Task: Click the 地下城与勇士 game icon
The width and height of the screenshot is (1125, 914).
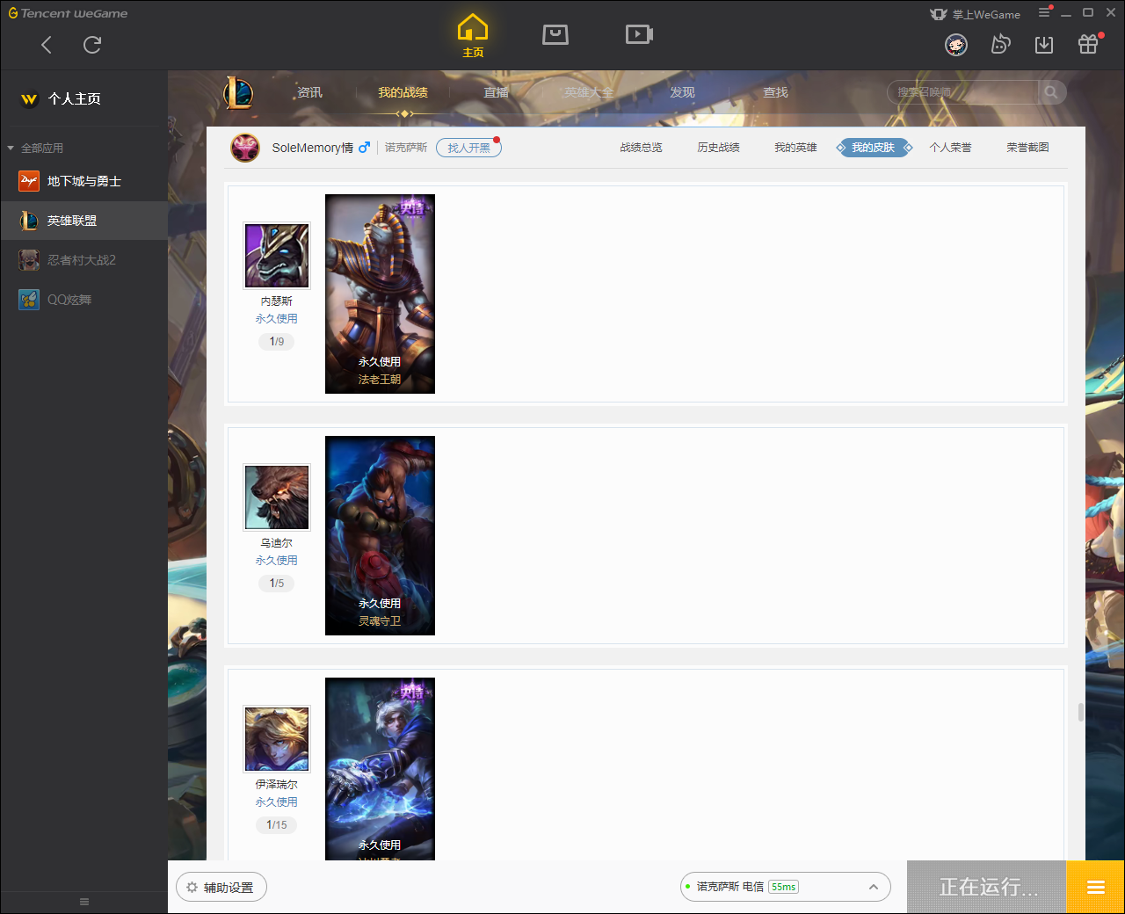Action: [x=29, y=181]
